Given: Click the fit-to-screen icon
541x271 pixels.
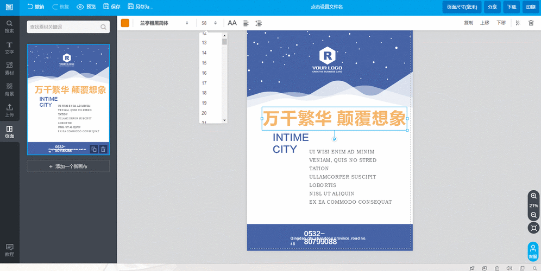Looking at the screenshot, I should (x=533, y=228).
